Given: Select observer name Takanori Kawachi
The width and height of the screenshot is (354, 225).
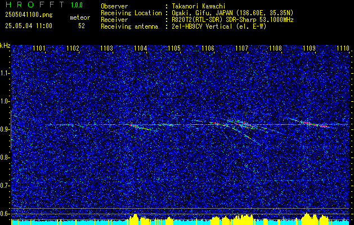Looking at the screenshot, I should (199, 6).
